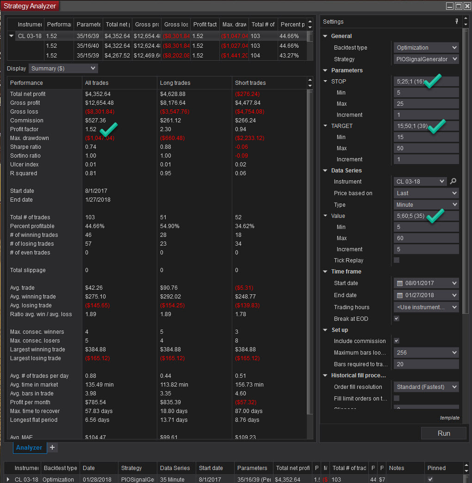
Task: Collapse CL 03-18 results row arrow
Action: point(12,36)
